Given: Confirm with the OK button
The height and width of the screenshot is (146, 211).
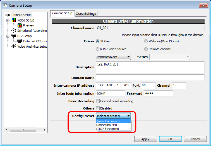Looking at the screenshot, I should point(170,139).
